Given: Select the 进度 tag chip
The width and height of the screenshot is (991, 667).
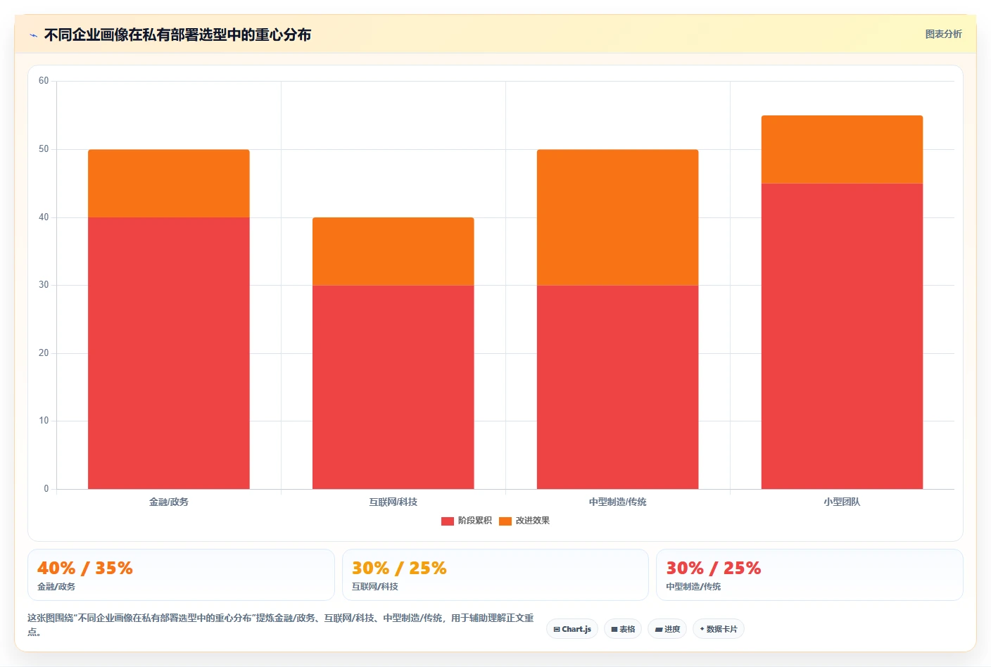Looking at the screenshot, I should [667, 629].
